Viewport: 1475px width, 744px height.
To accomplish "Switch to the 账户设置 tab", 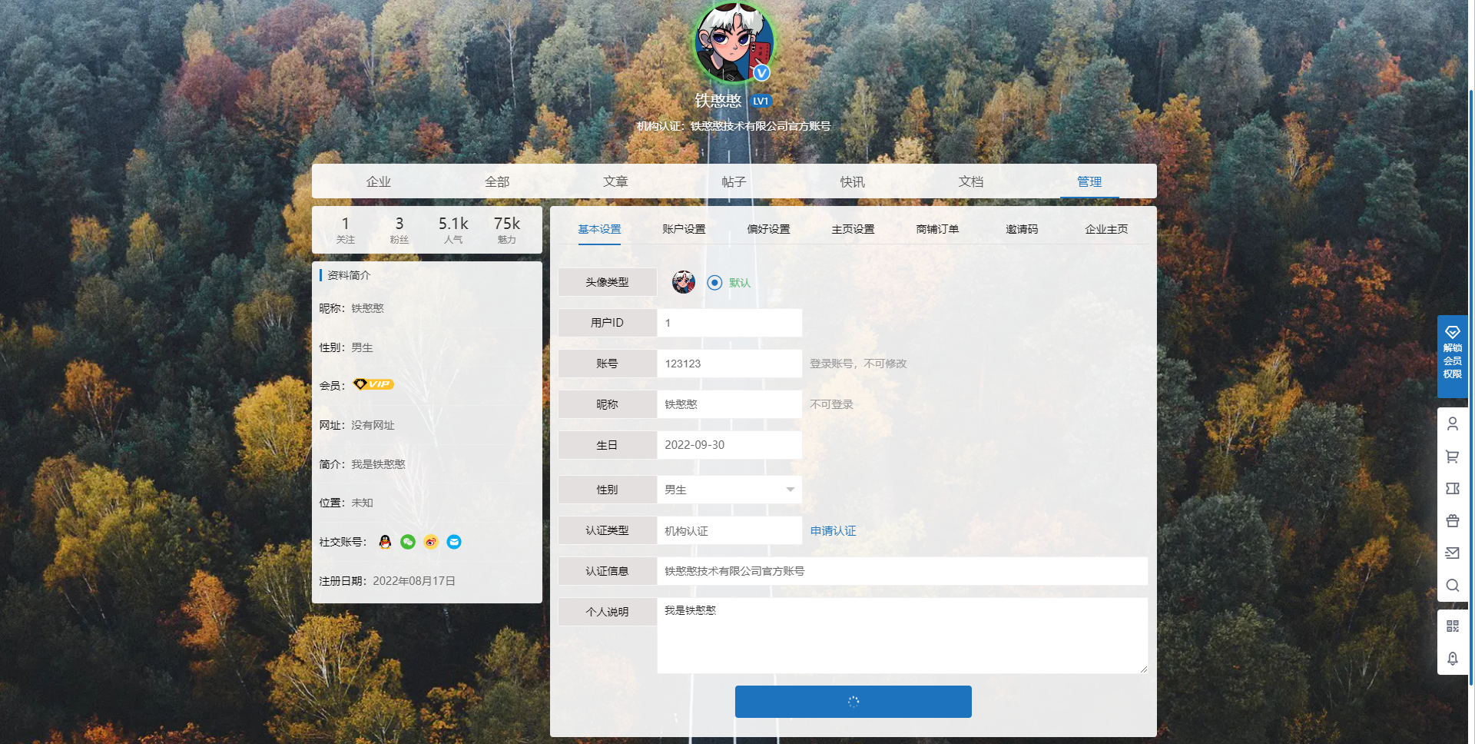I will (x=684, y=228).
